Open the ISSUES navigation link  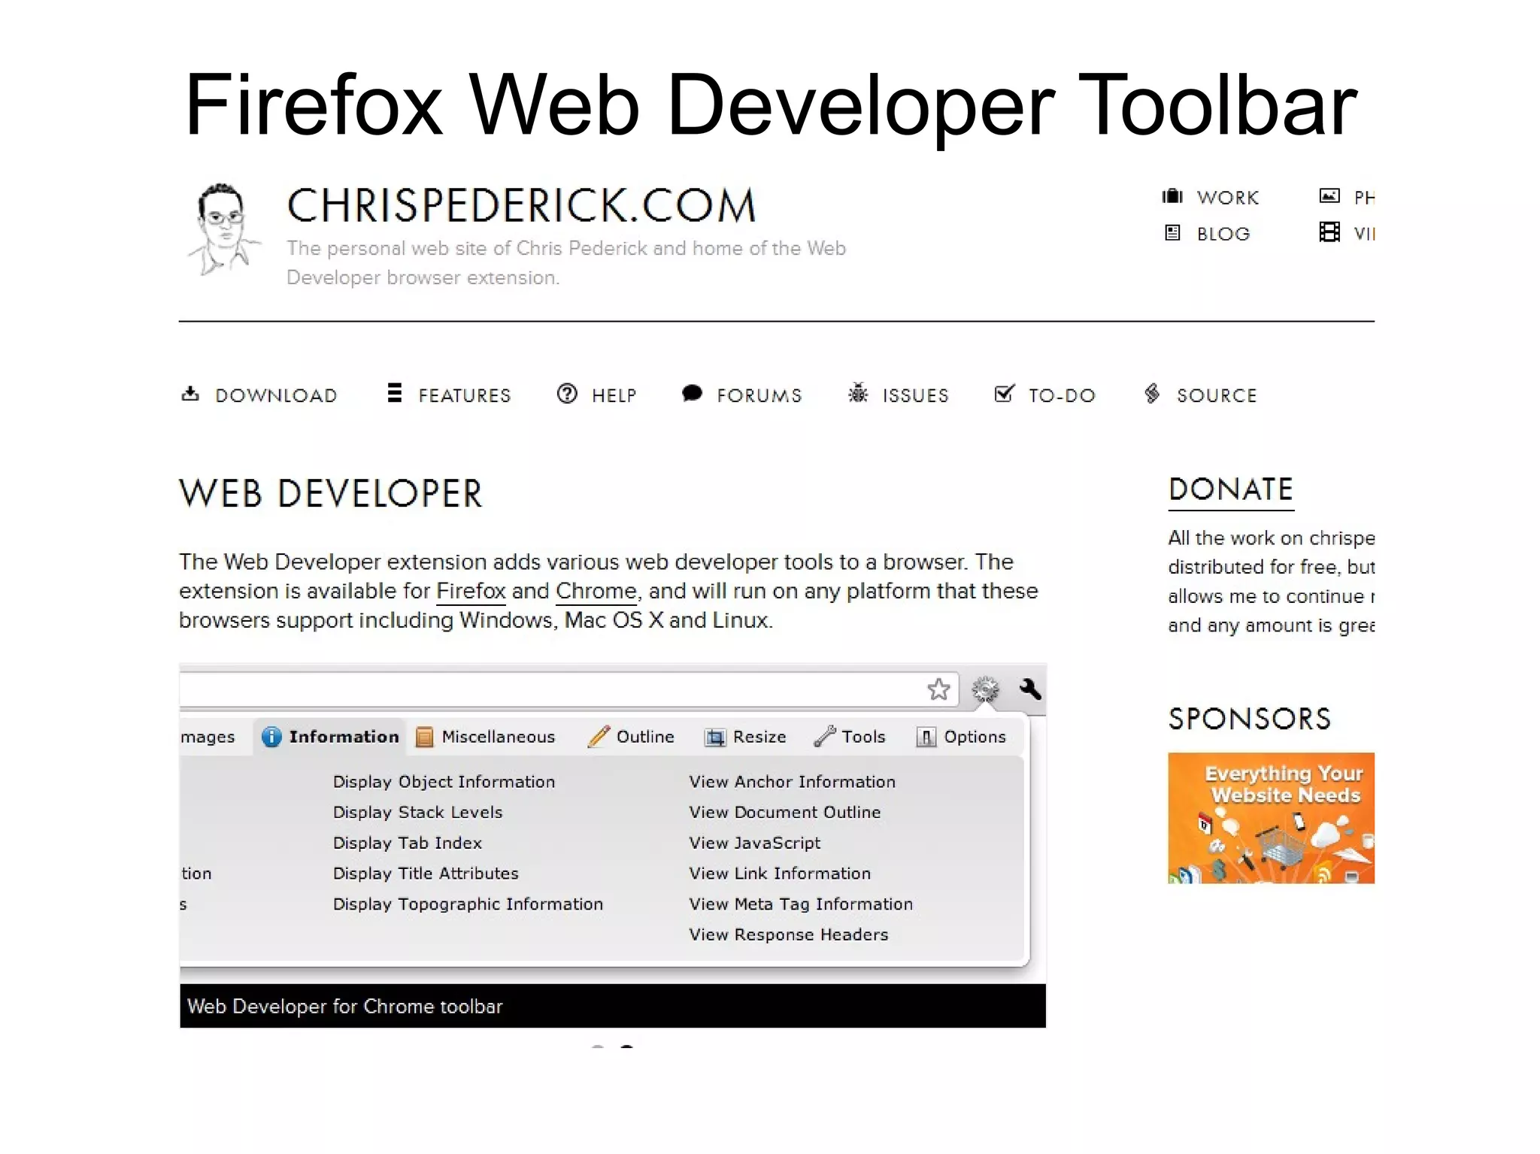click(x=915, y=395)
